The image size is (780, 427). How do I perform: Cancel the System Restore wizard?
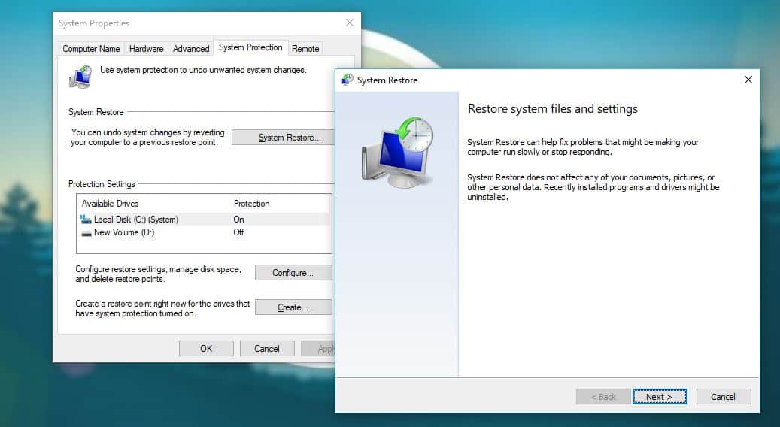coord(724,397)
